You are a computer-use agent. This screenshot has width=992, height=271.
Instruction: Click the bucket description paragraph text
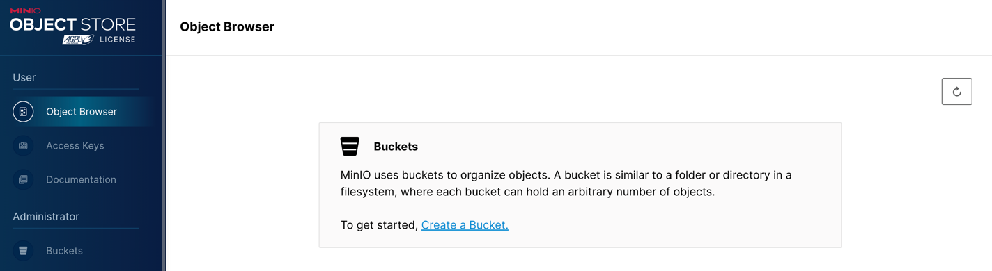coord(566,183)
